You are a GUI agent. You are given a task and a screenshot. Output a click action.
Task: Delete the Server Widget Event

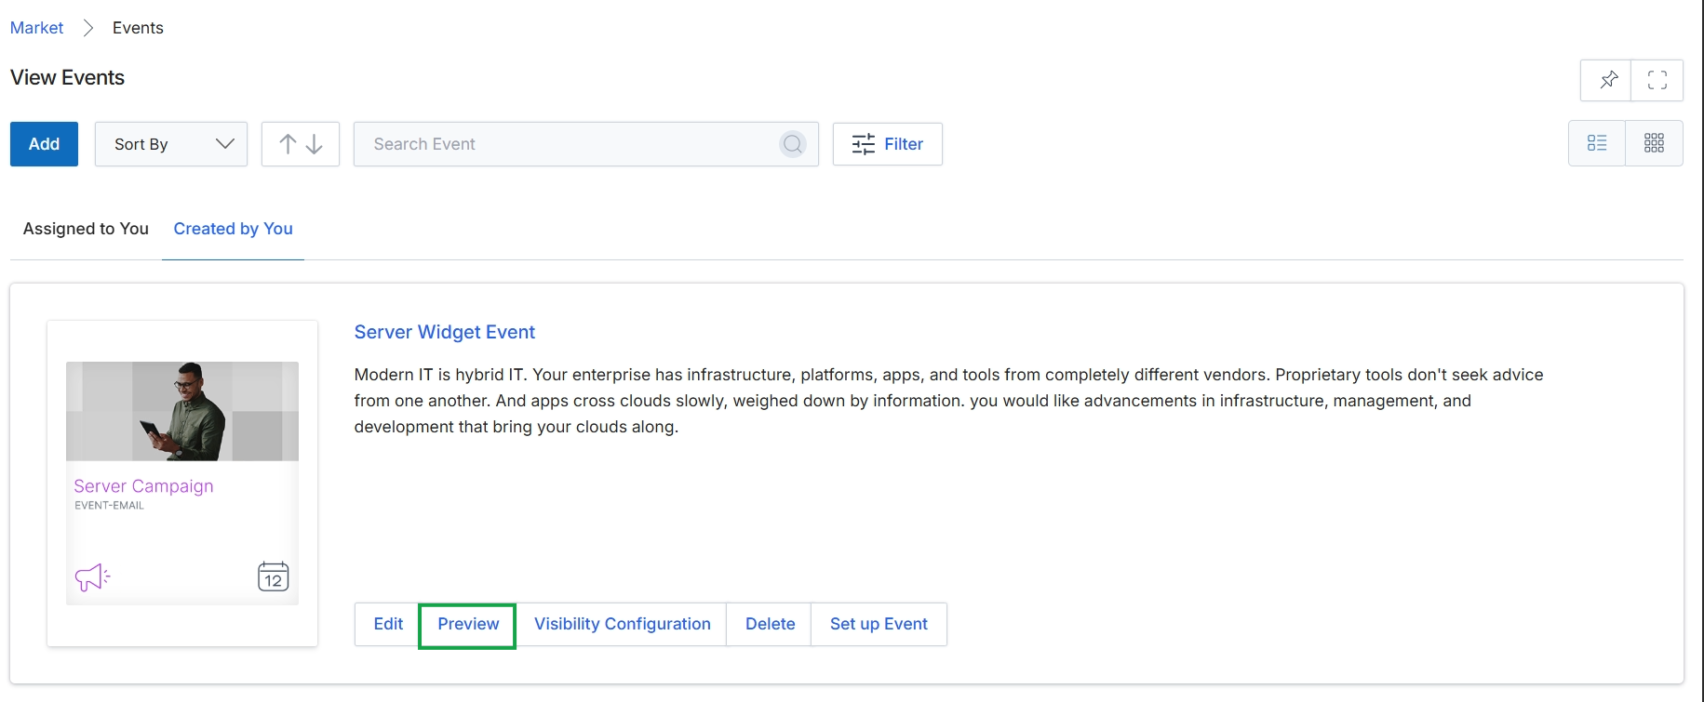pyautogui.click(x=771, y=624)
